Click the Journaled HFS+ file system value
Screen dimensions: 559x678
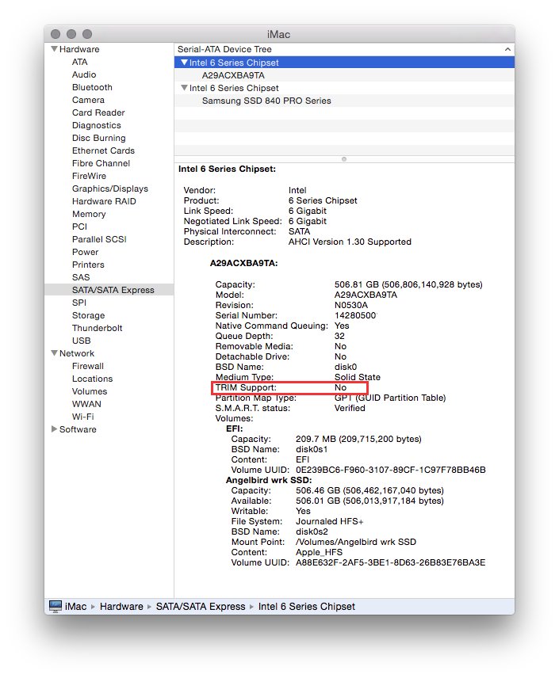click(x=330, y=521)
